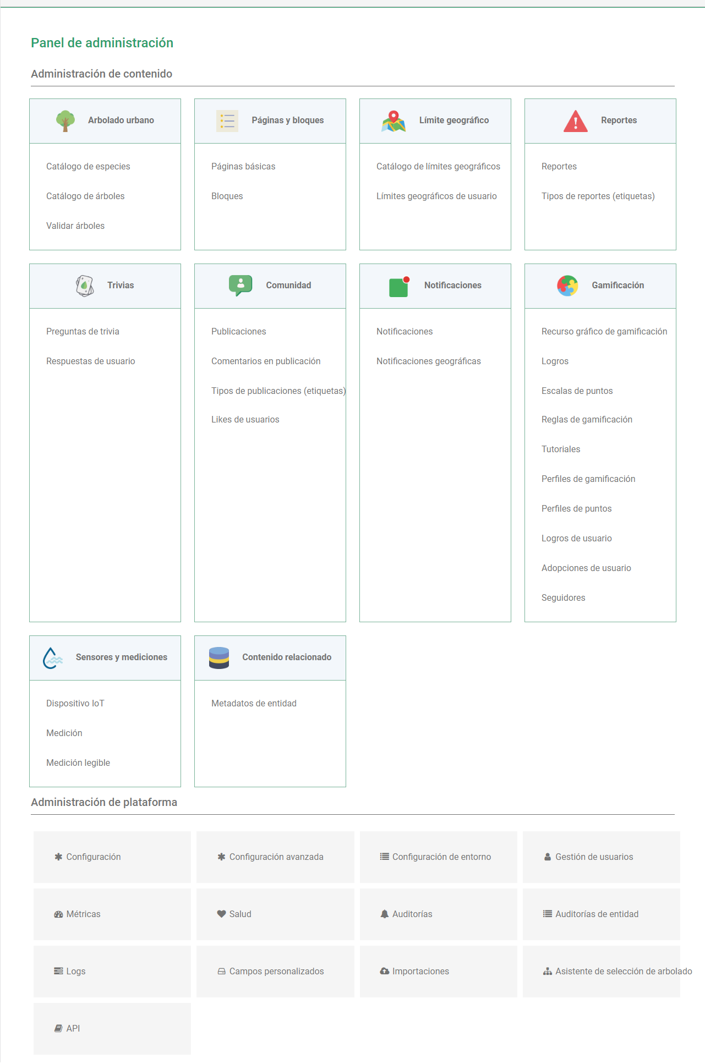Click the sitemap icon beside Asistente de selección
Viewport: 705px width, 1064px height.
click(x=548, y=971)
